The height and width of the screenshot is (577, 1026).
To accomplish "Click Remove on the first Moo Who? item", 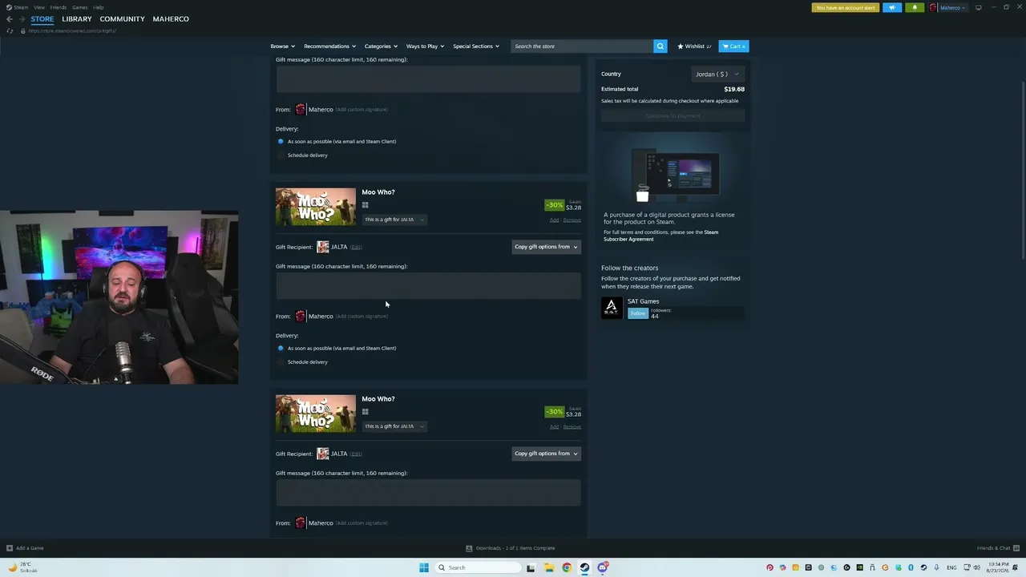I will coord(572,220).
